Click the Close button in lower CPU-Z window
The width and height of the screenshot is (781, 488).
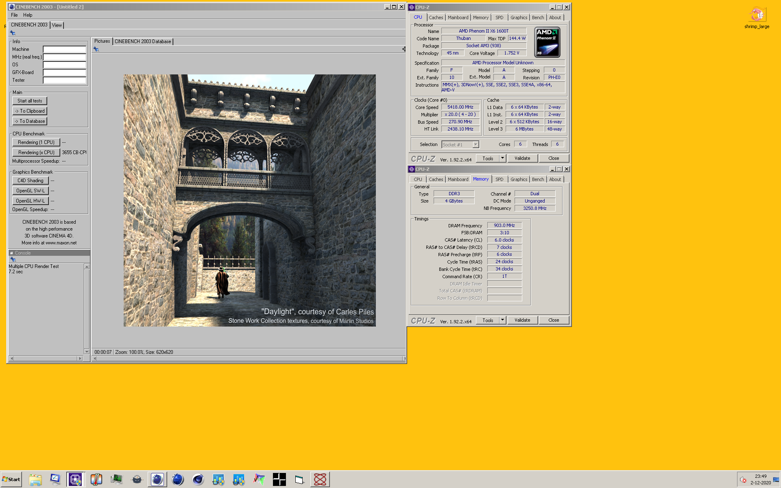tap(554, 320)
